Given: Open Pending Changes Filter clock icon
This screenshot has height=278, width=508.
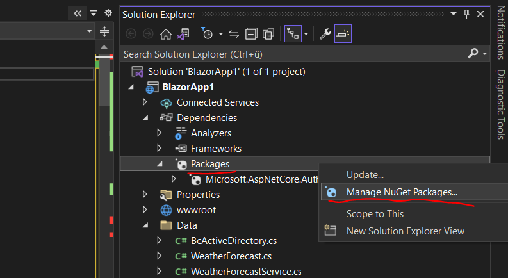Looking at the screenshot, I should (207, 33).
